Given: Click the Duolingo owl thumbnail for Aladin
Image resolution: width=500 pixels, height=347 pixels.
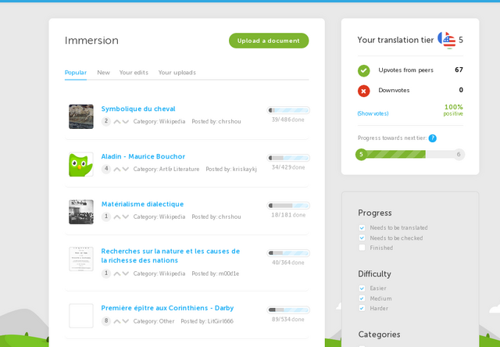Looking at the screenshot, I should (81, 164).
